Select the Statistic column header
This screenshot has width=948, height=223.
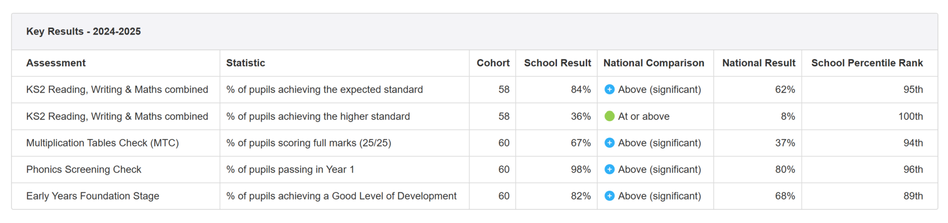coord(246,63)
